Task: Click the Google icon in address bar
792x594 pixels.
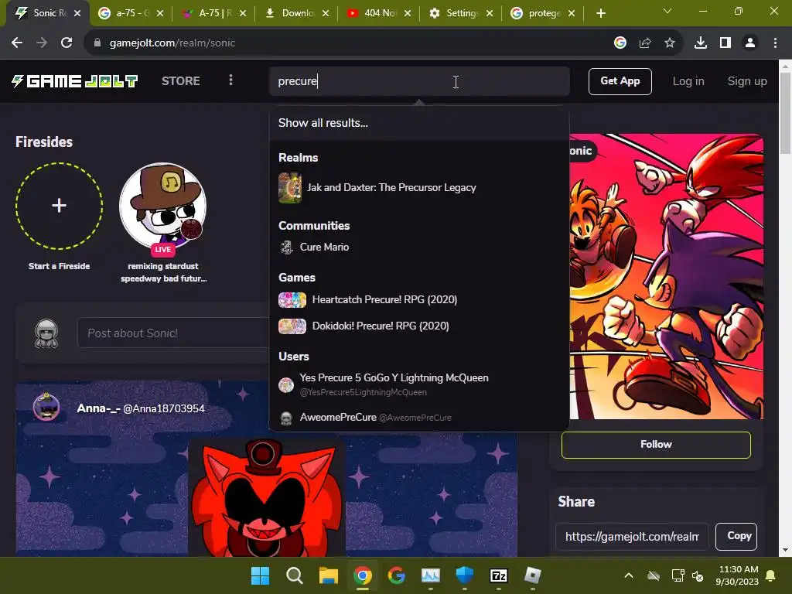Action: 620,43
